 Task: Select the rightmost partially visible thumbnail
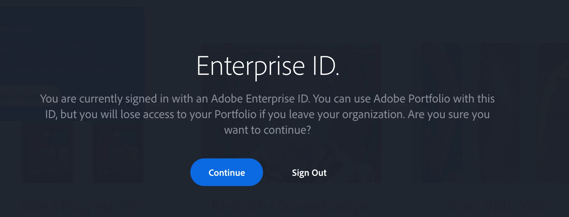click(x=554, y=113)
